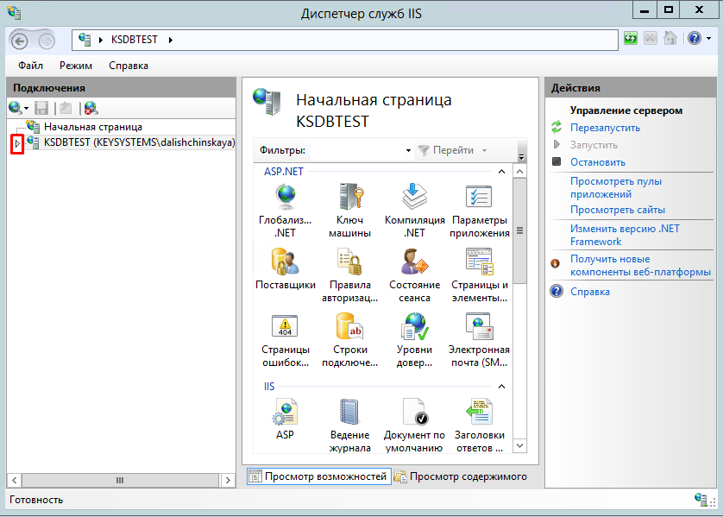Click the Home icon in the toolbar
Viewport: 723px width, 517px height.
click(x=670, y=38)
